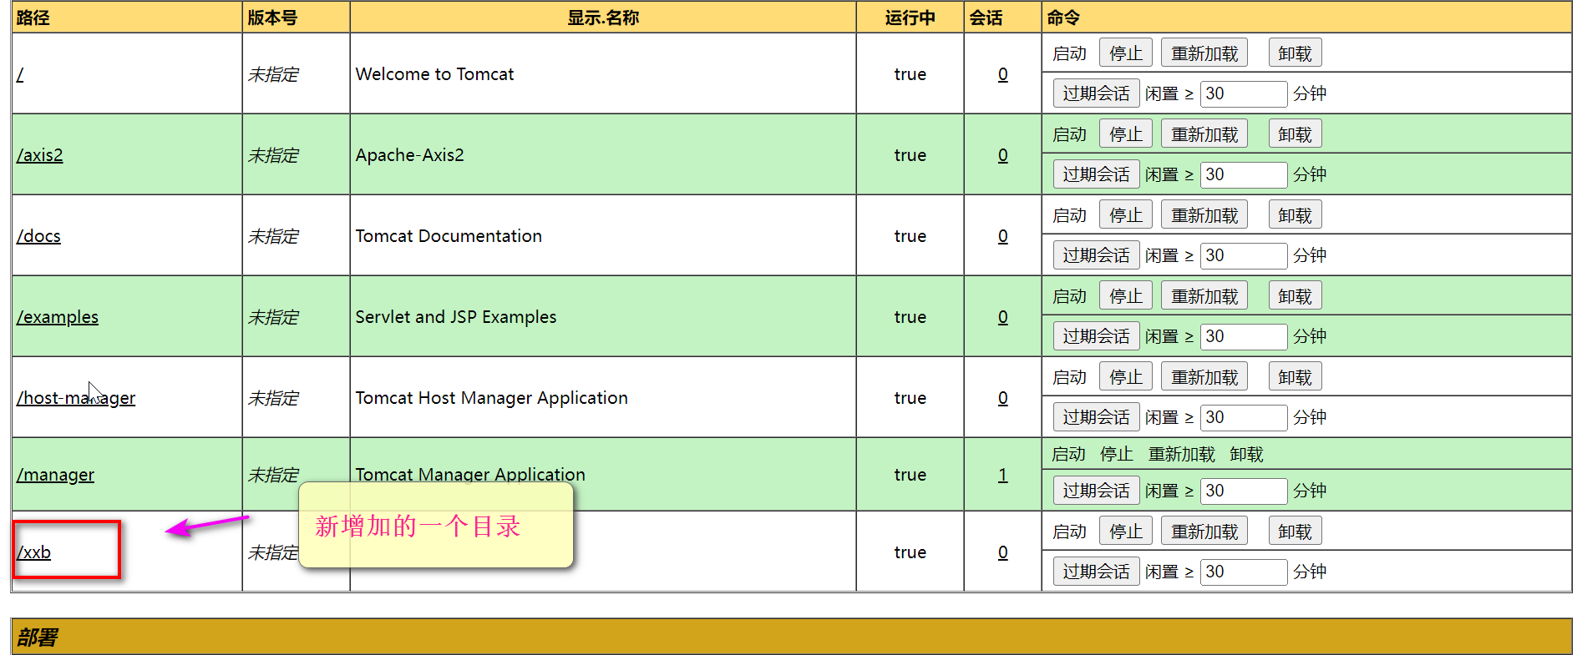Undeploy /axis2 with 卸载 button
1577x655 pixels.
[x=1294, y=134]
